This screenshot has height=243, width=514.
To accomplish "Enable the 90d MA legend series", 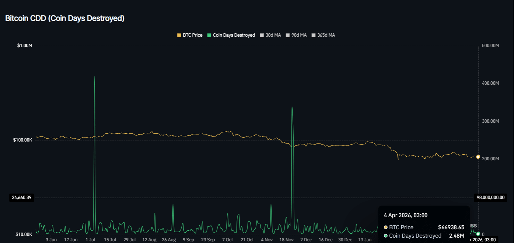I will pyautogui.click(x=296, y=35).
